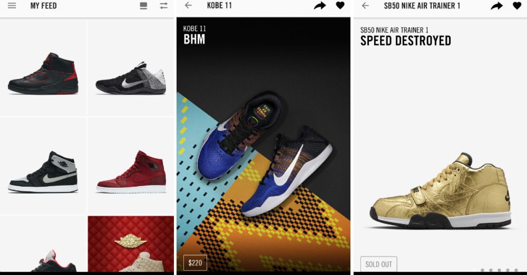Go back from SB50 Nike Air Trainer page
The image size is (527, 275).
365,6
